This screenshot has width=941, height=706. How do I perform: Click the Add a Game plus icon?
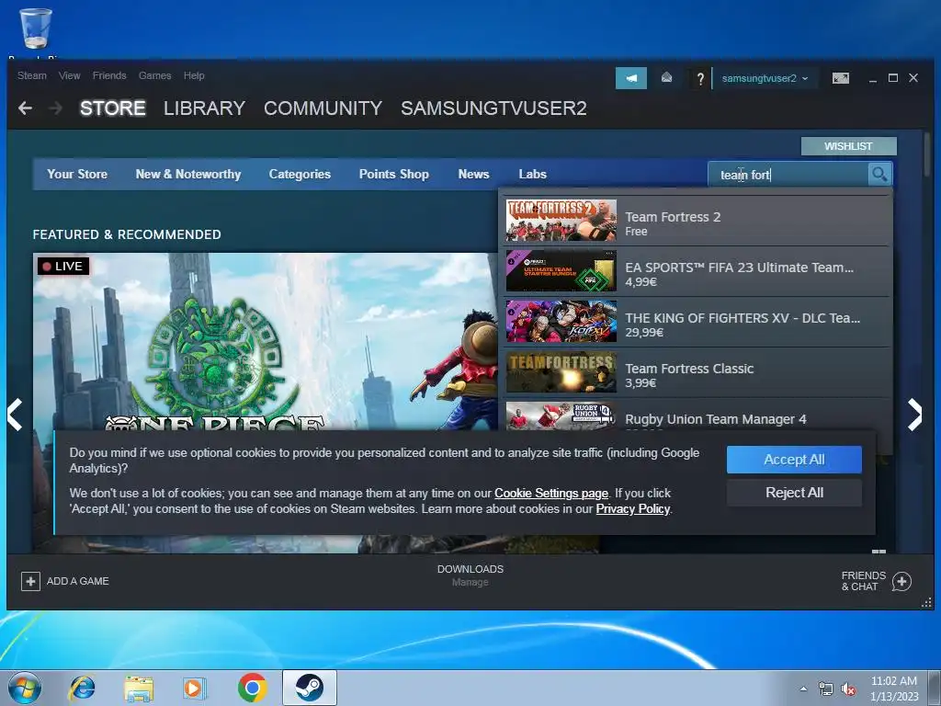coord(30,581)
